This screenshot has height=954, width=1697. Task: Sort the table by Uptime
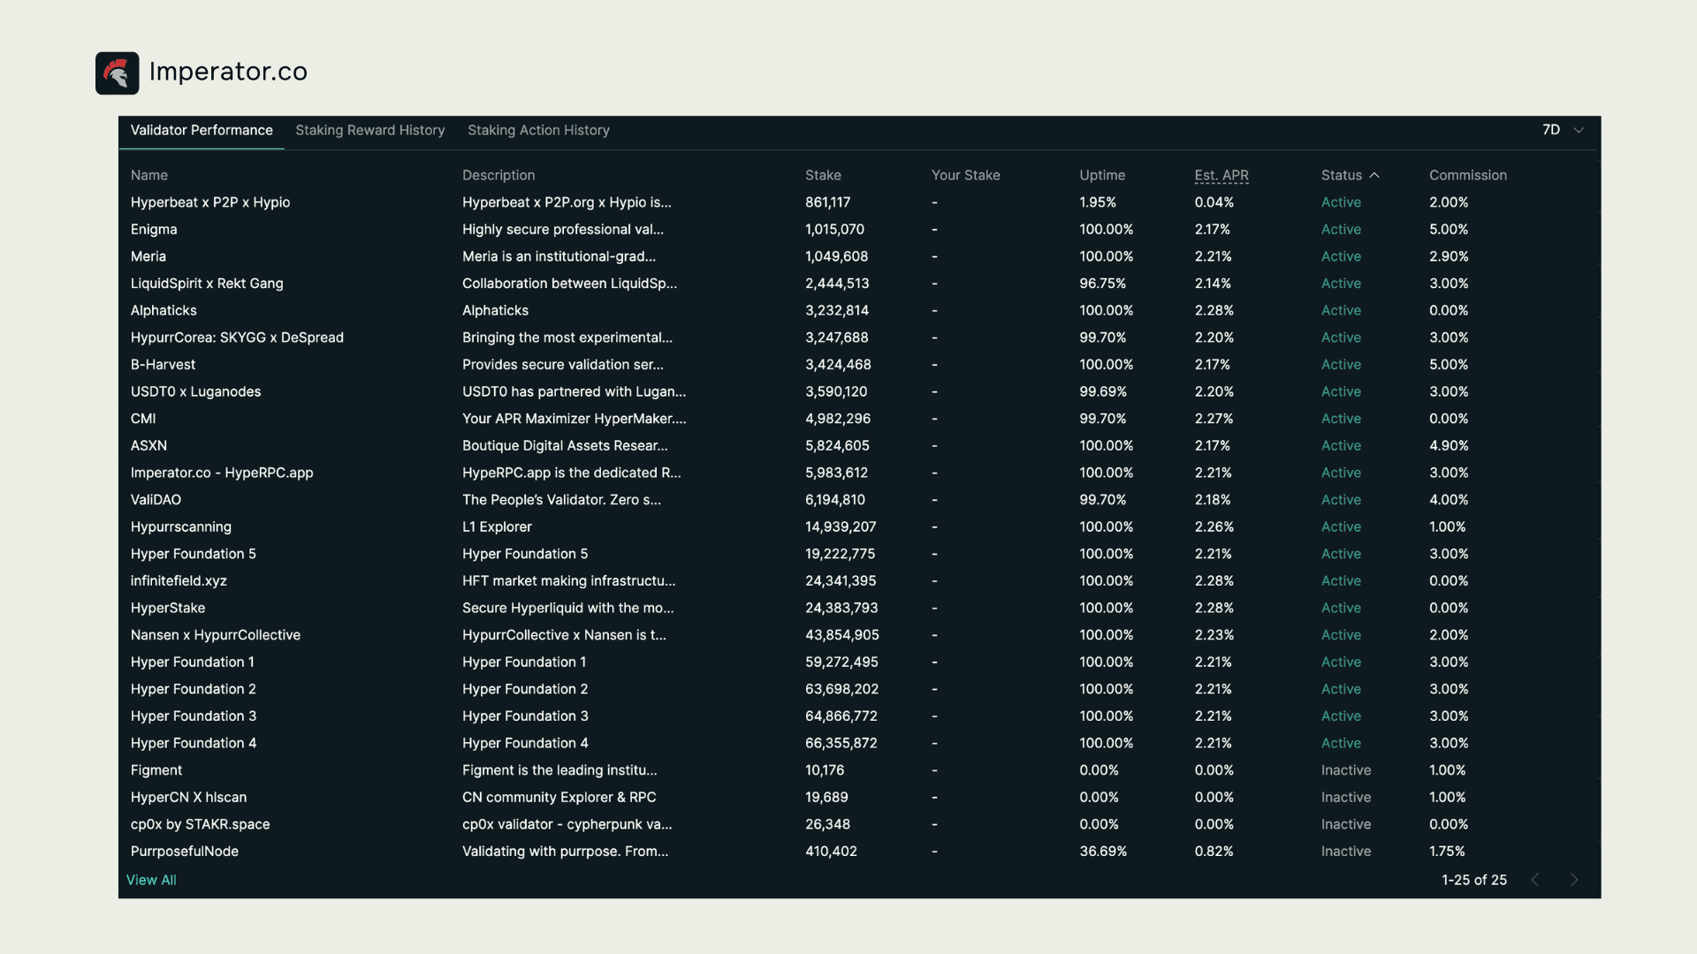click(1101, 175)
